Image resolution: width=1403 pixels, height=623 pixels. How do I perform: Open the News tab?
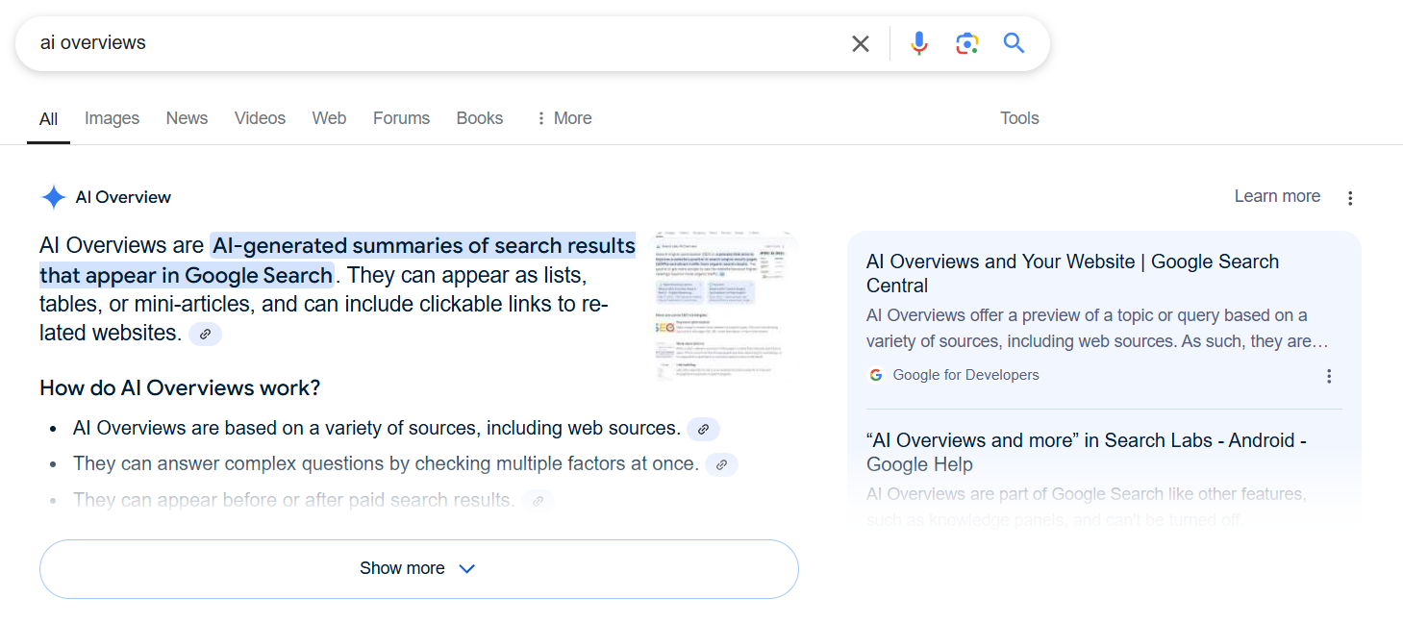pos(187,118)
